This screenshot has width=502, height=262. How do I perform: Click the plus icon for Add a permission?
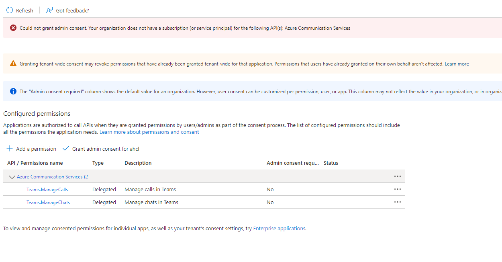point(10,149)
